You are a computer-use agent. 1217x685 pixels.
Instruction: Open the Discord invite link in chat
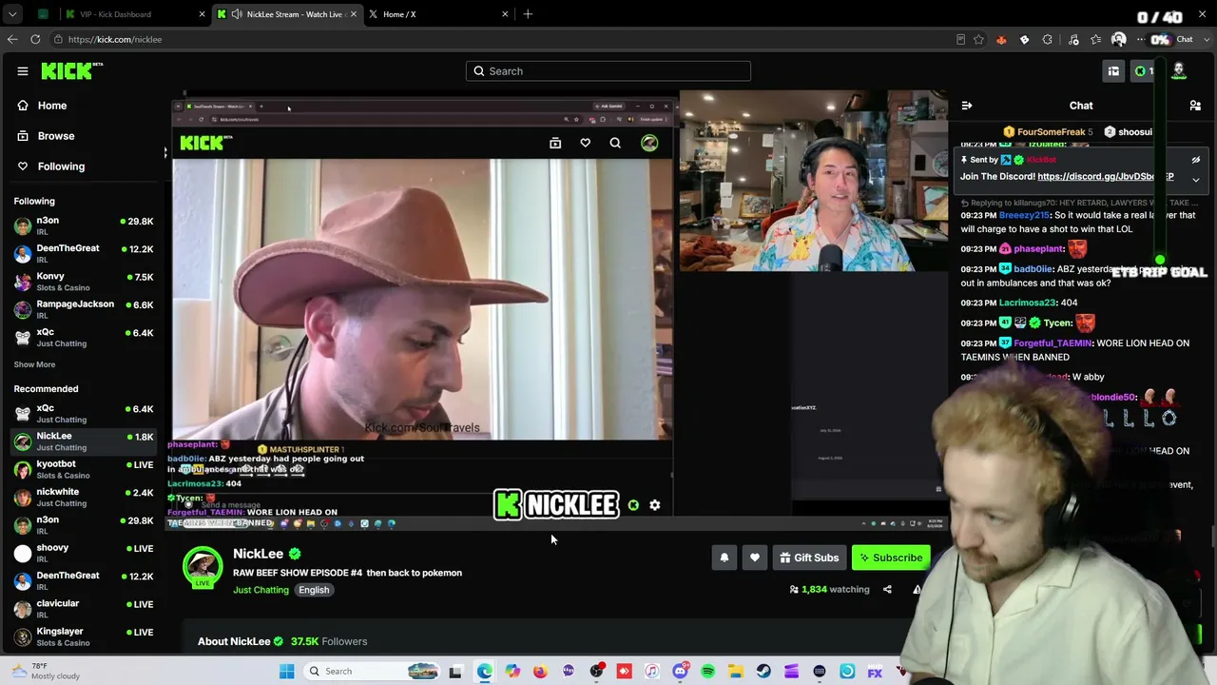[1105, 177]
